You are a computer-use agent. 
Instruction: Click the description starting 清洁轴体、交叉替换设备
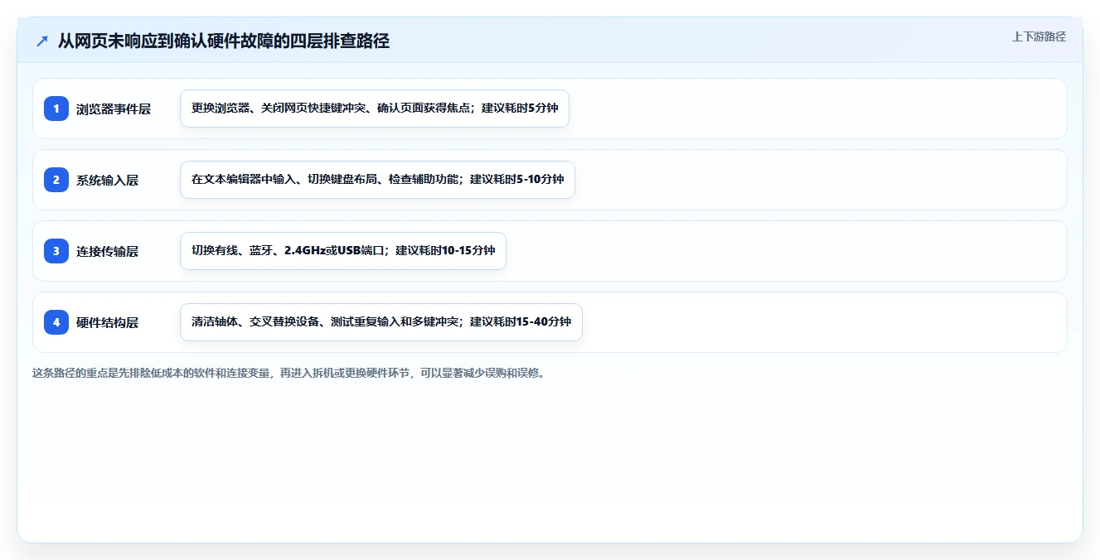[x=381, y=322]
